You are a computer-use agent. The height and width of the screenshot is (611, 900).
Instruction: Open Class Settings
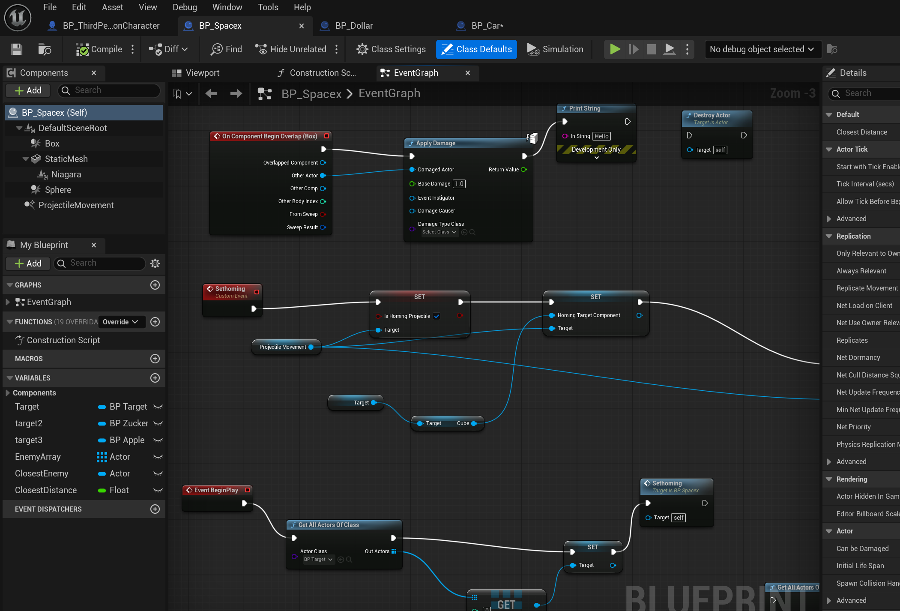pos(391,49)
